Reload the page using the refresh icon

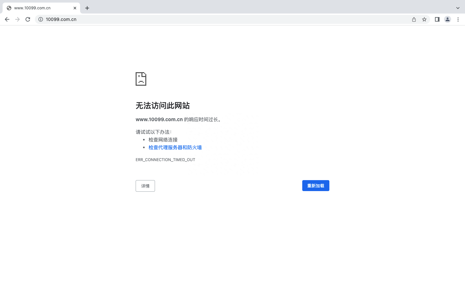click(28, 19)
